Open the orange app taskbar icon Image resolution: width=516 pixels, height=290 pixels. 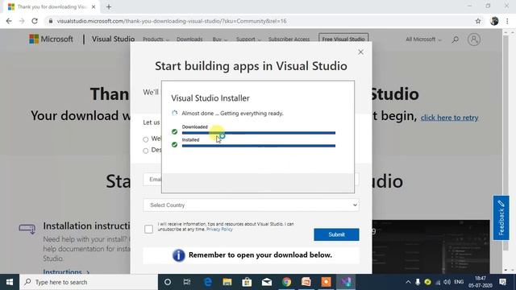pos(326,282)
